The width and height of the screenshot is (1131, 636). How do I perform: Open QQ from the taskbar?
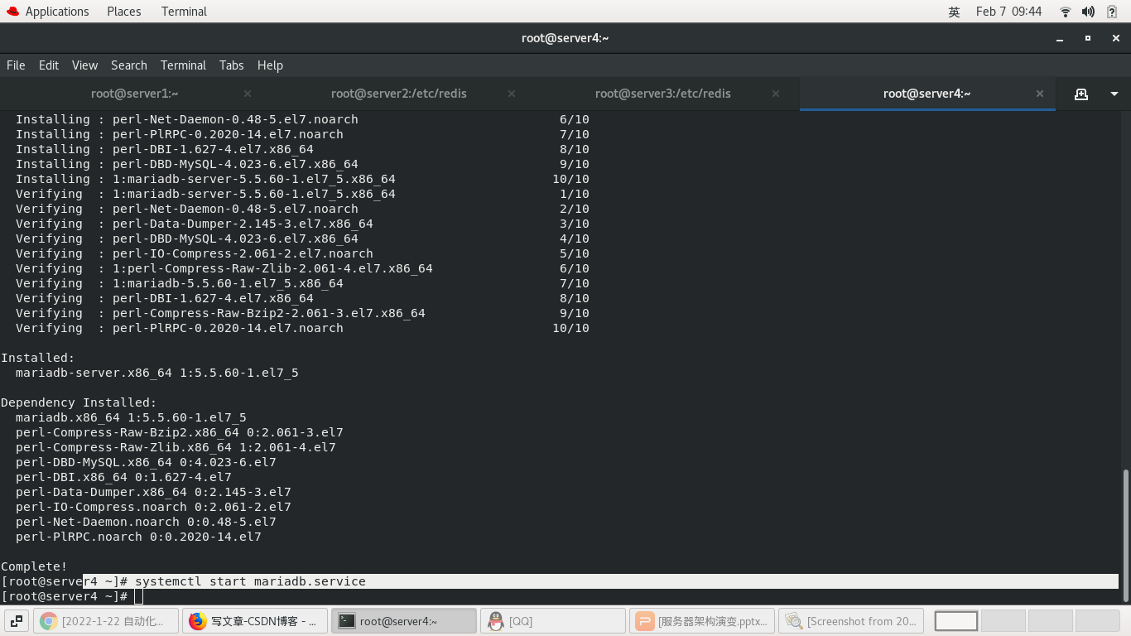pos(551,620)
